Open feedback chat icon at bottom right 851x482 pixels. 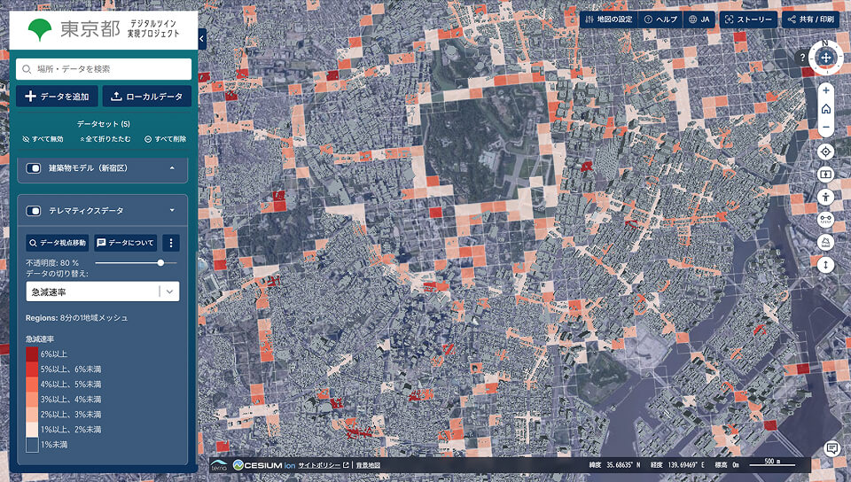coord(831,449)
